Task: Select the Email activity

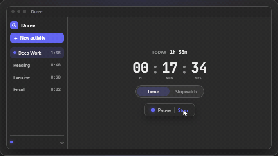Action: (x=37, y=89)
